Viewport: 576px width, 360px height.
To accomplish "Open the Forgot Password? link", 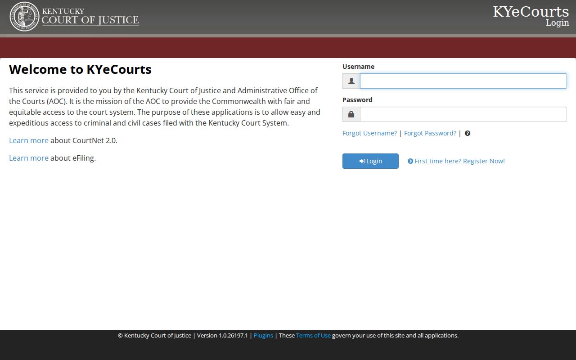I will (x=430, y=133).
